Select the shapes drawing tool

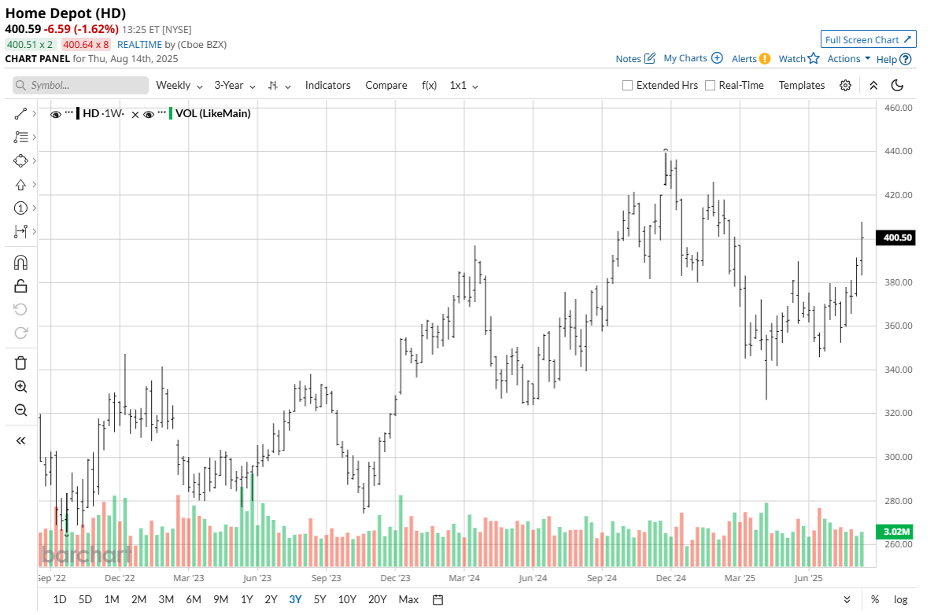pos(20,160)
